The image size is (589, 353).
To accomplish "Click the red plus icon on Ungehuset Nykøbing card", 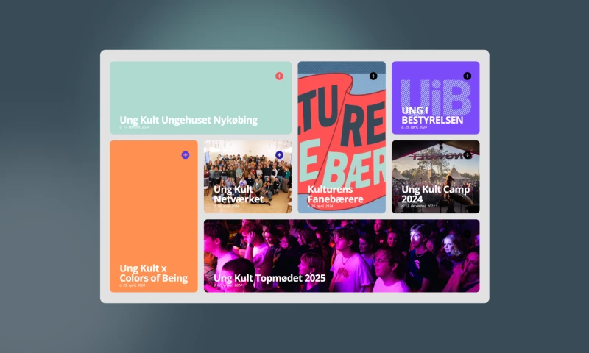I will (279, 76).
